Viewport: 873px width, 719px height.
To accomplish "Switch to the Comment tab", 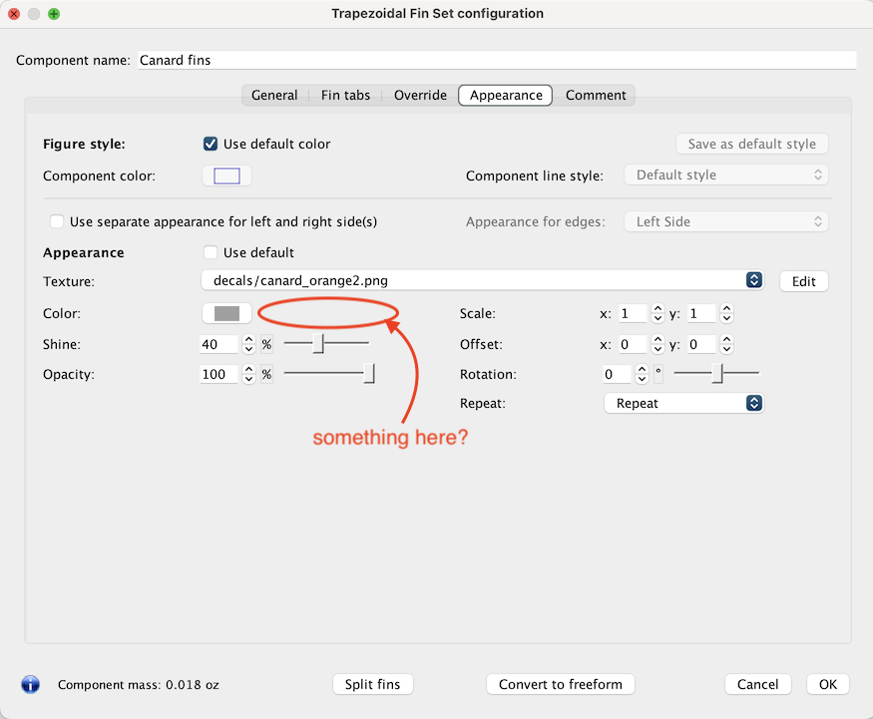I will [596, 95].
